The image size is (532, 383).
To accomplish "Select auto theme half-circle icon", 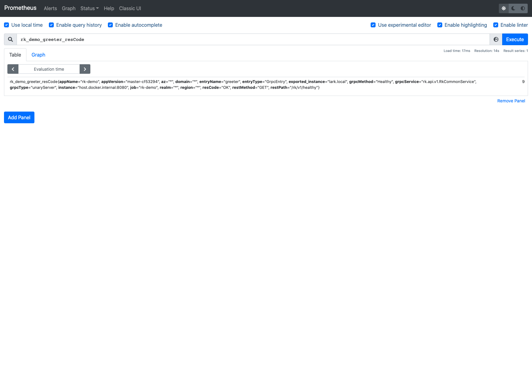I will 523,8.
